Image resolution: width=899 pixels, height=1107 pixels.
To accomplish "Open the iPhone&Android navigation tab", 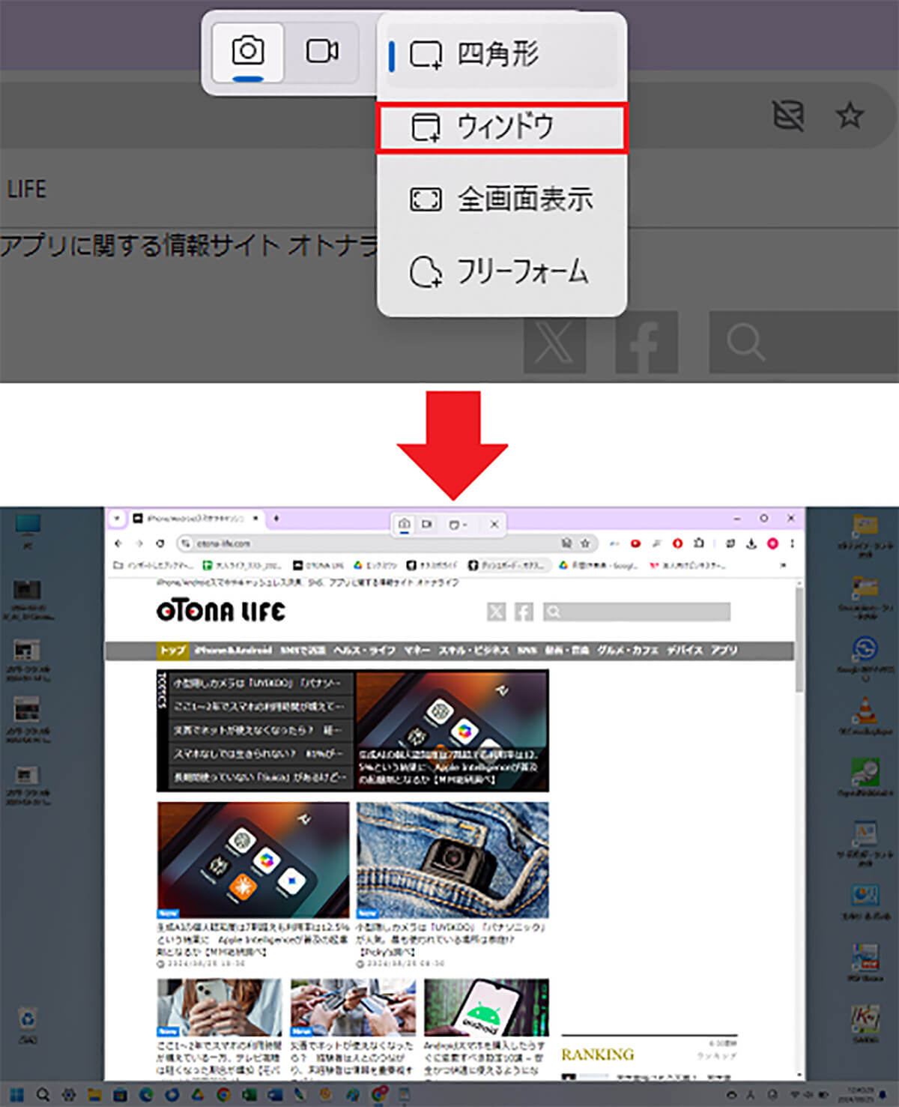I will (233, 651).
